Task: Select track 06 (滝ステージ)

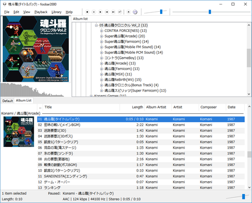Action: [141, 147]
